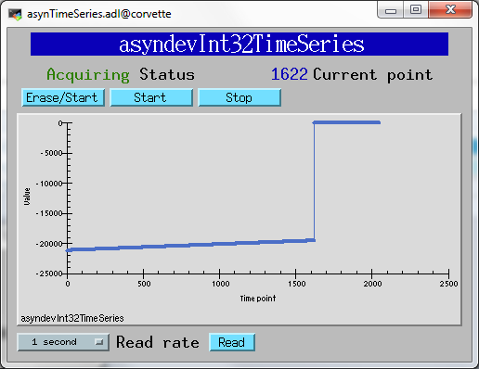Click the asyndevInt32TimeSeries plot caption
Viewport: 479px width, 369px height.
[x=72, y=318]
